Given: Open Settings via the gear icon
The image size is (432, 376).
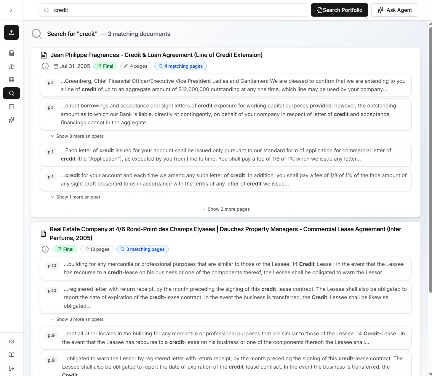Looking at the screenshot, I should coord(11,341).
